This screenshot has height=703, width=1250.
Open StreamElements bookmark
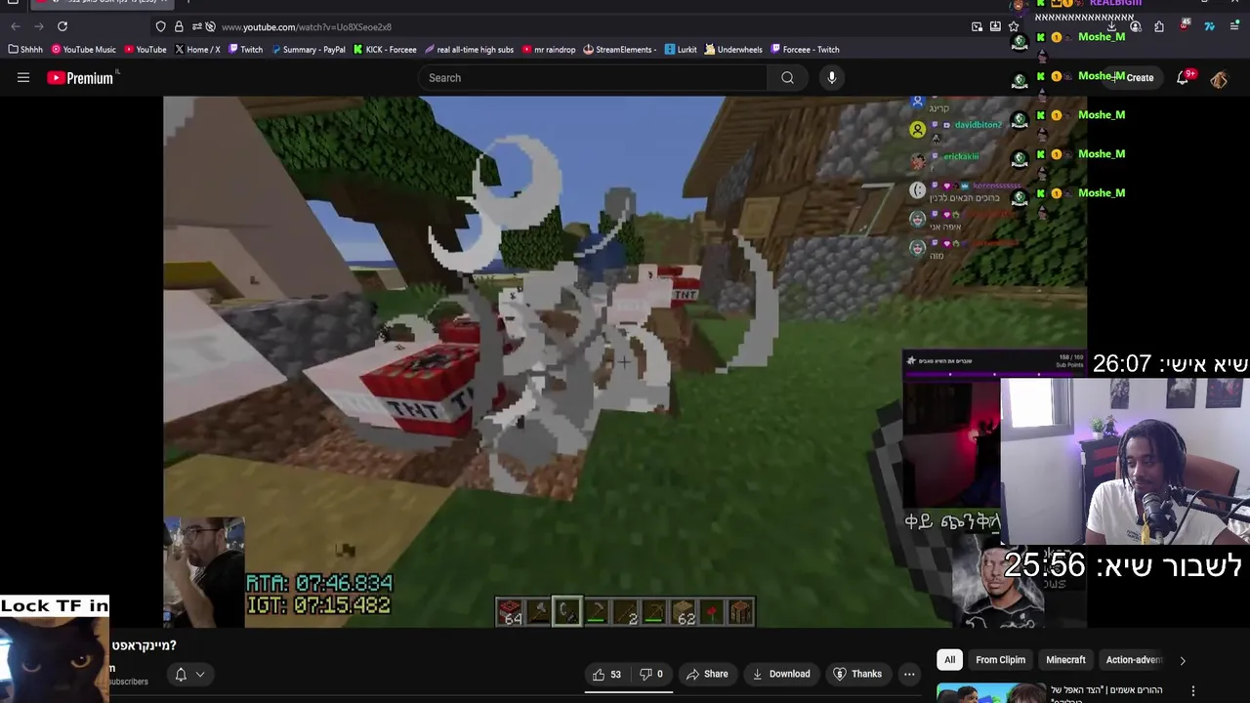[620, 50]
